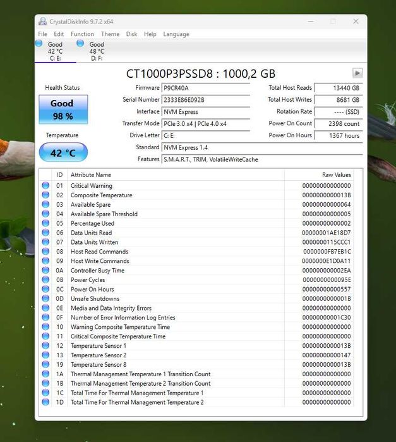This screenshot has width=396, height=442.
Task: Click status icon of Available Spare Threshold row
Action: coord(45,214)
